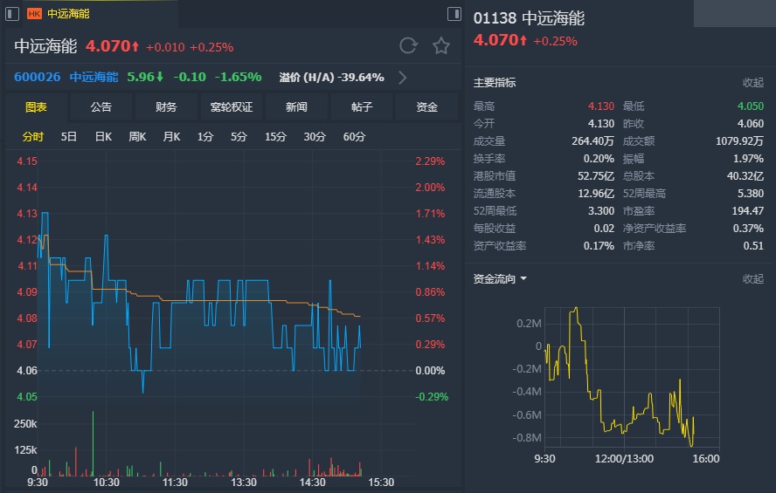Select the 60分 interval
Image resolution: width=776 pixels, height=493 pixels.
coord(354,137)
